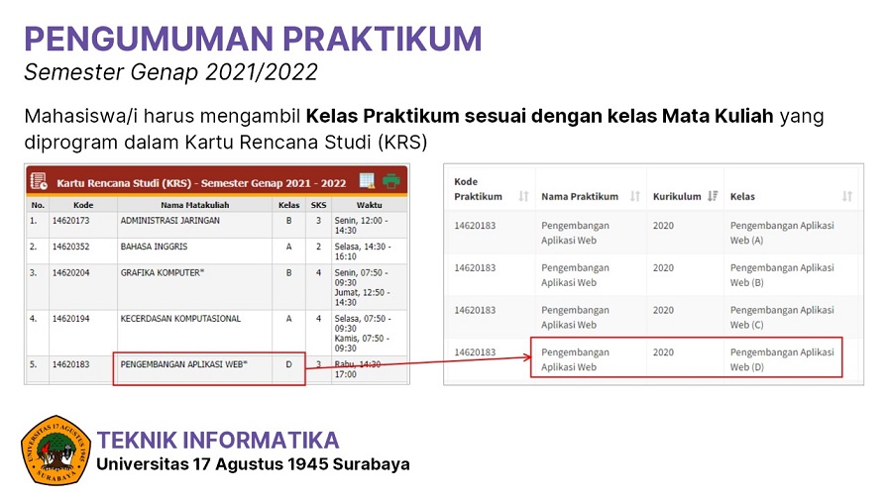Select the KECERDASAN KOMPUTASIONAL course name
Screen dimensions: 888x499
tap(180, 319)
